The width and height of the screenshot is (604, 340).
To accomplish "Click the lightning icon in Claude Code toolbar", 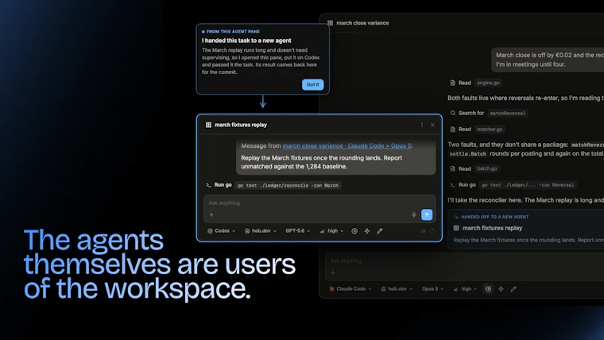I will (501, 289).
